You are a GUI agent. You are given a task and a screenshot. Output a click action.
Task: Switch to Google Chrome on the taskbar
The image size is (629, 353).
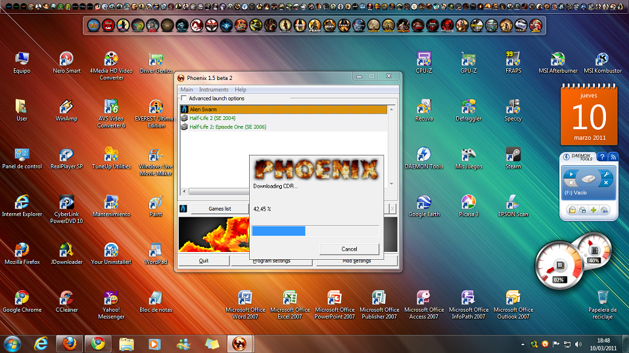pos(97,344)
